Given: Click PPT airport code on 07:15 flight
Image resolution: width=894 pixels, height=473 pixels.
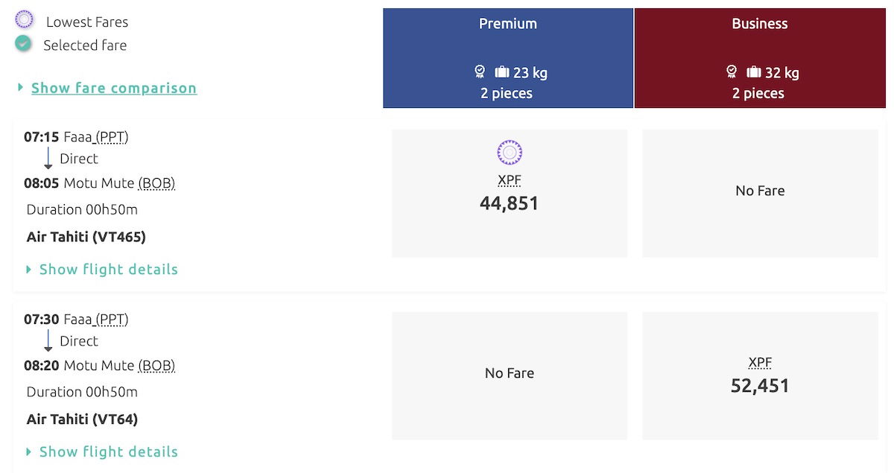Looking at the screenshot, I should 112,137.
